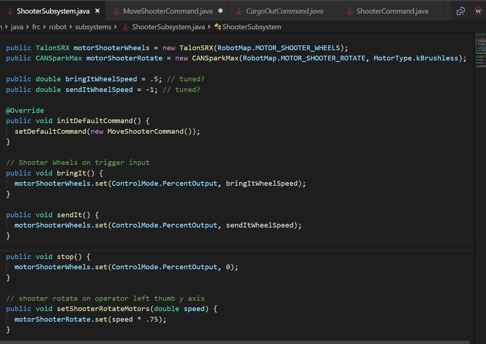
Task: Open the frc breadcrumb segment
Action: [x=36, y=27]
